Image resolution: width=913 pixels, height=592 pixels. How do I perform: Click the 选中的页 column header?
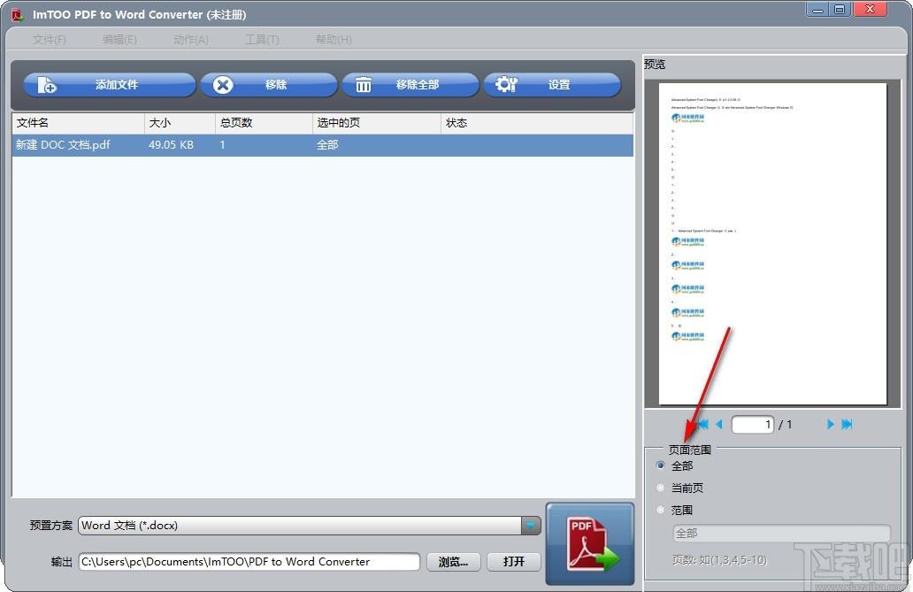[x=377, y=123]
